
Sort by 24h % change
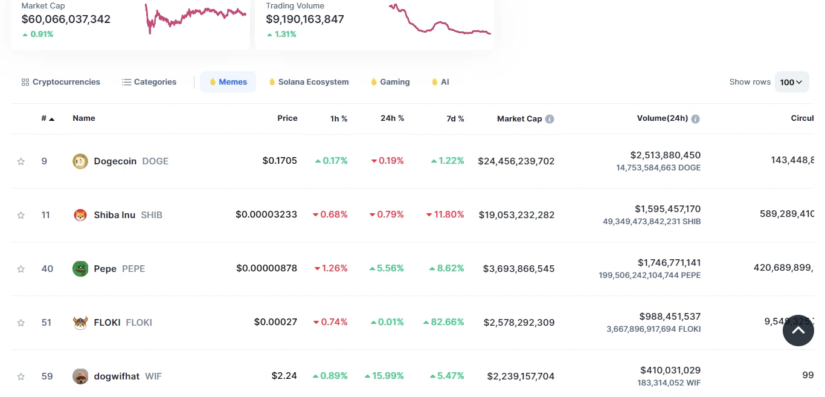coord(393,118)
